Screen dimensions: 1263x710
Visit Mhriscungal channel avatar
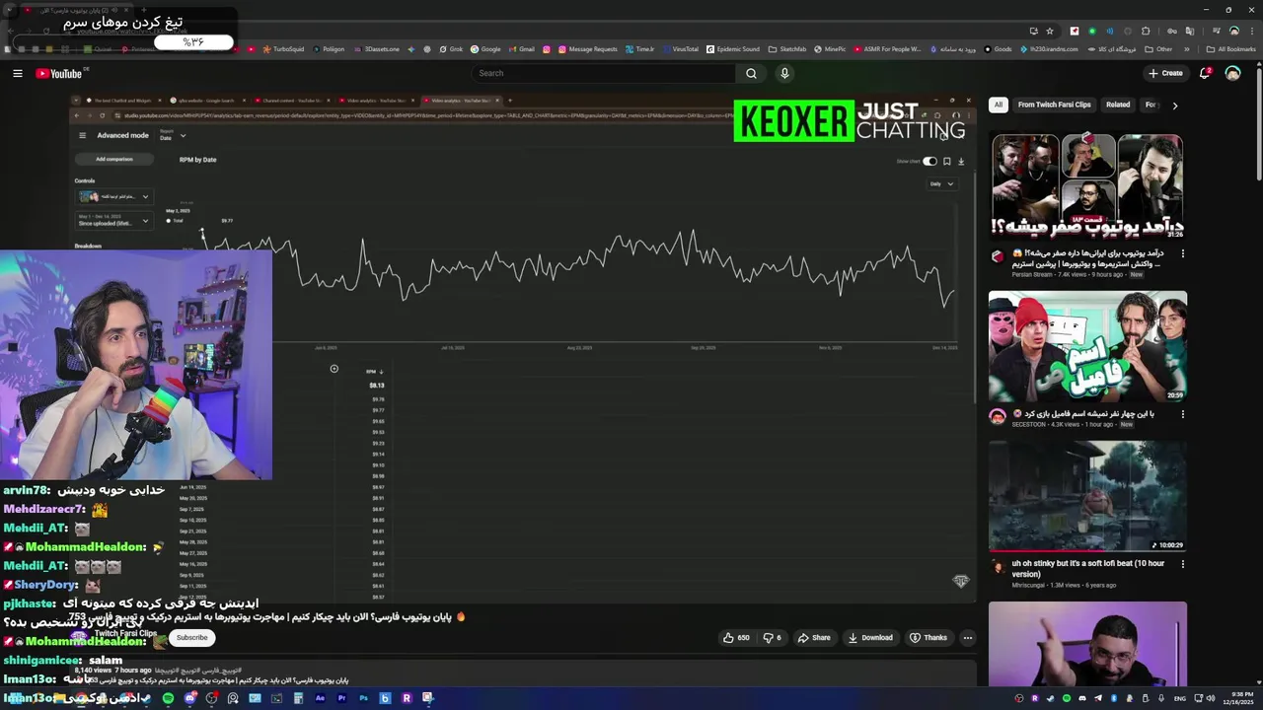998,568
